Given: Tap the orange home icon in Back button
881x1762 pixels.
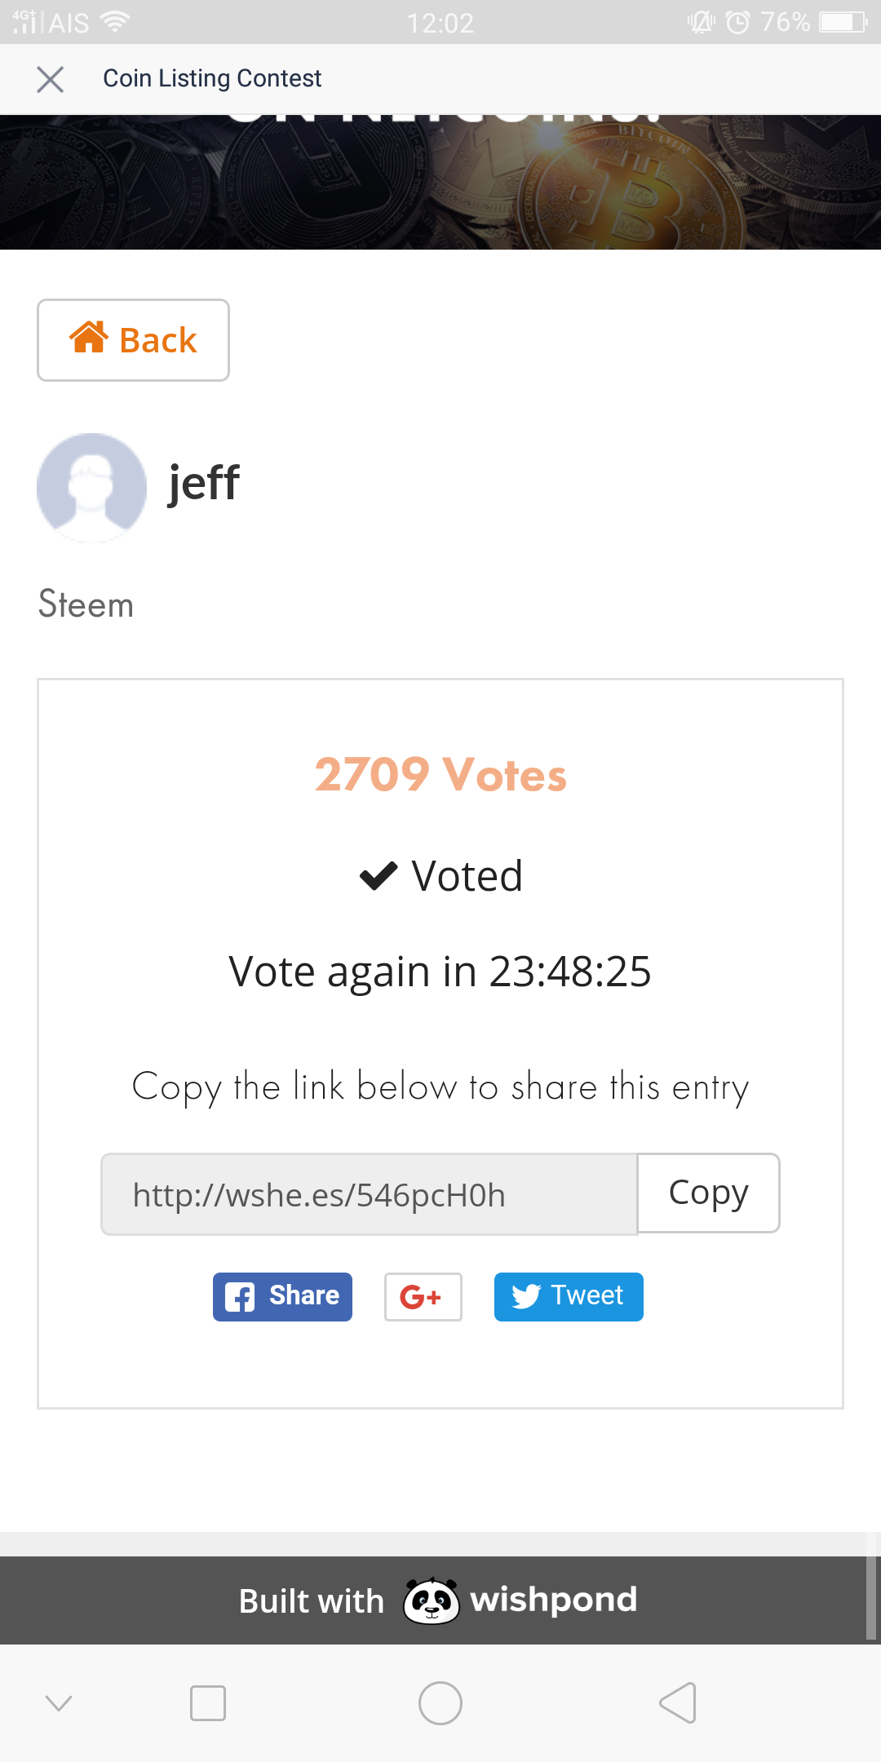Looking at the screenshot, I should 89,337.
